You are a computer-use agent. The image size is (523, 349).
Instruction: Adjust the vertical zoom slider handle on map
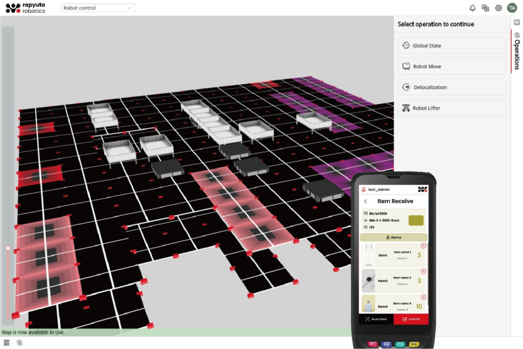pos(8,248)
